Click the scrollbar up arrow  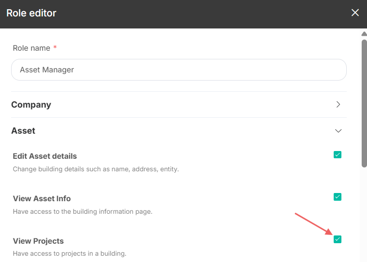[x=364, y=34]
